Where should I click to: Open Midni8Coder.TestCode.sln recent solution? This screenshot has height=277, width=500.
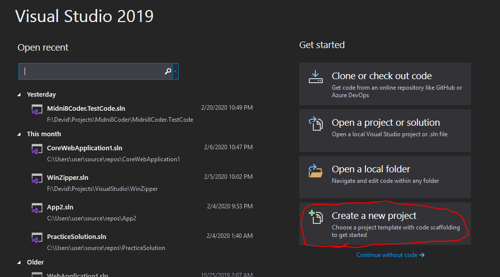click(86, 109)
